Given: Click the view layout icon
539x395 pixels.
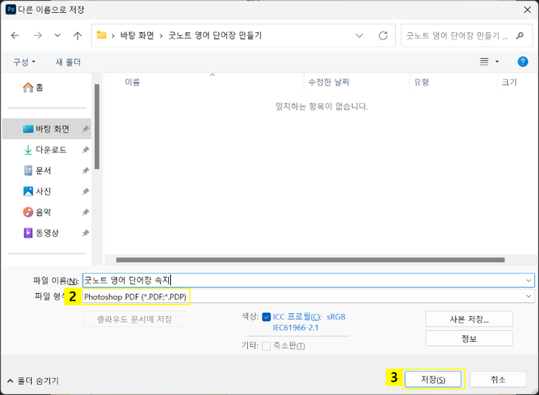Looking at the screenshot, I should point(484,62).
